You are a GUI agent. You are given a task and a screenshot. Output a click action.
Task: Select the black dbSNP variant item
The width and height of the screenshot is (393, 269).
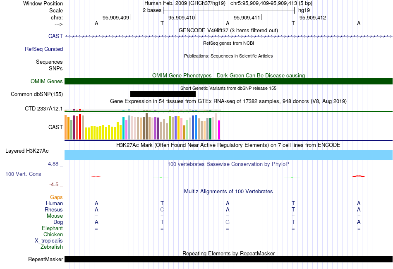tap(163, 94)
